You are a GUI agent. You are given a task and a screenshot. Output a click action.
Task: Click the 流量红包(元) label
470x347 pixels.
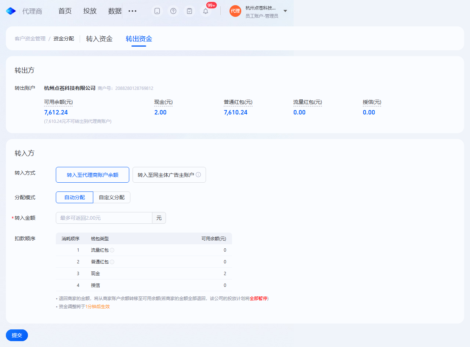pyautogui.click(x=308, y=102)
